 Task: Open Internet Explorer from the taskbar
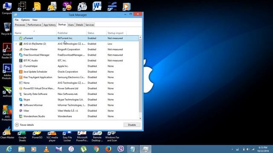click(9, 149)
